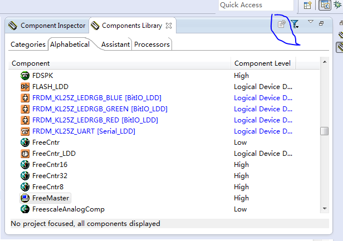Click the scroll down arrow in component list
Viewport: 343px width, 241px height.
(324, 208)
